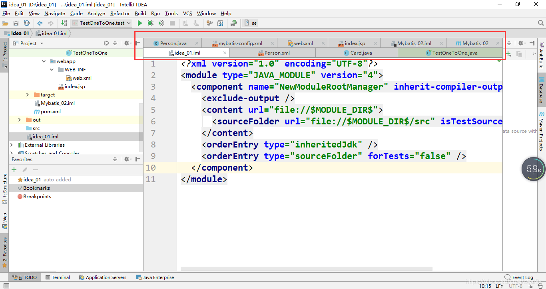
Task: Toggle the Maven Projects side panel
Action: coord(542,131)
